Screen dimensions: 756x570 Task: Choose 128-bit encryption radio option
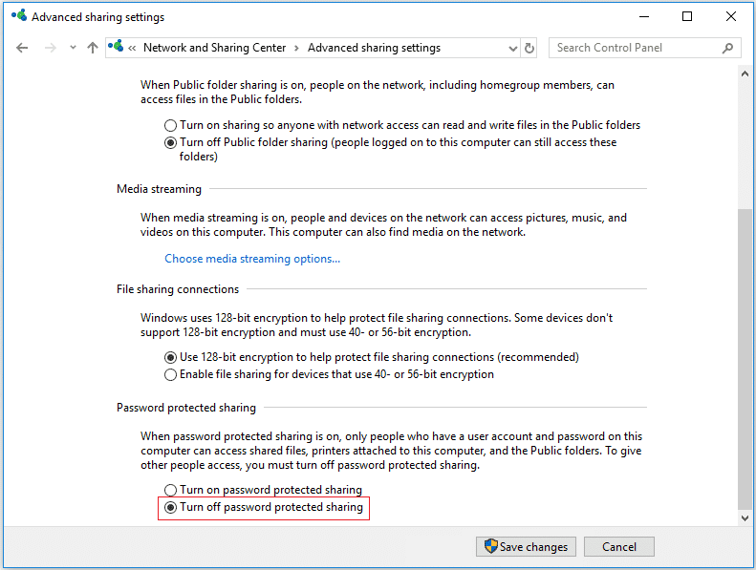[x=171, y=357]
